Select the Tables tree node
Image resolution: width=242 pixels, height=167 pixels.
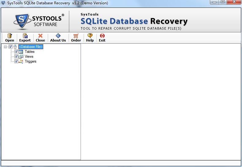coord(30,52)
